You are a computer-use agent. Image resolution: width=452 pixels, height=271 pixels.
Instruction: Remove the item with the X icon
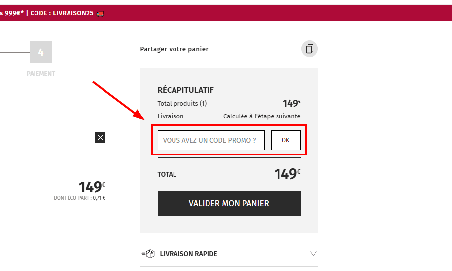coord(100,138)
